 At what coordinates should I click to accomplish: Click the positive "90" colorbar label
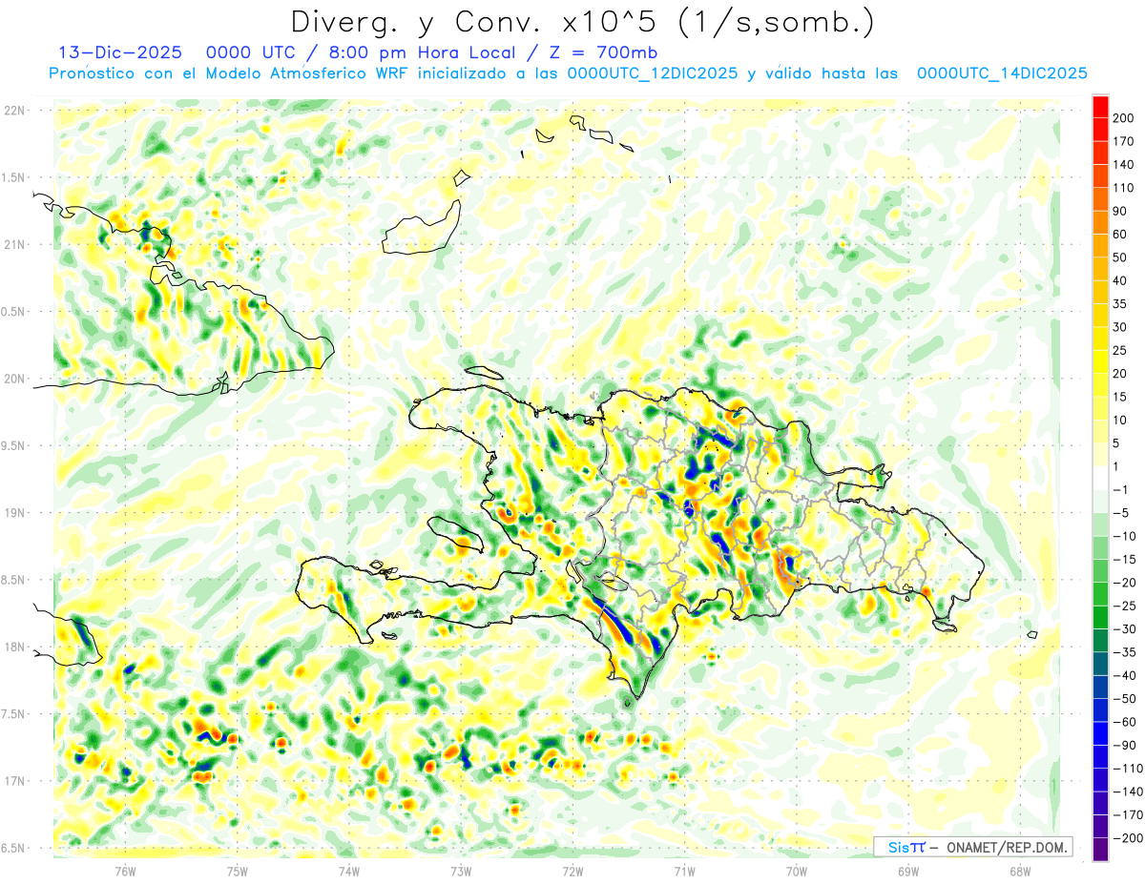click(1119, 211)
